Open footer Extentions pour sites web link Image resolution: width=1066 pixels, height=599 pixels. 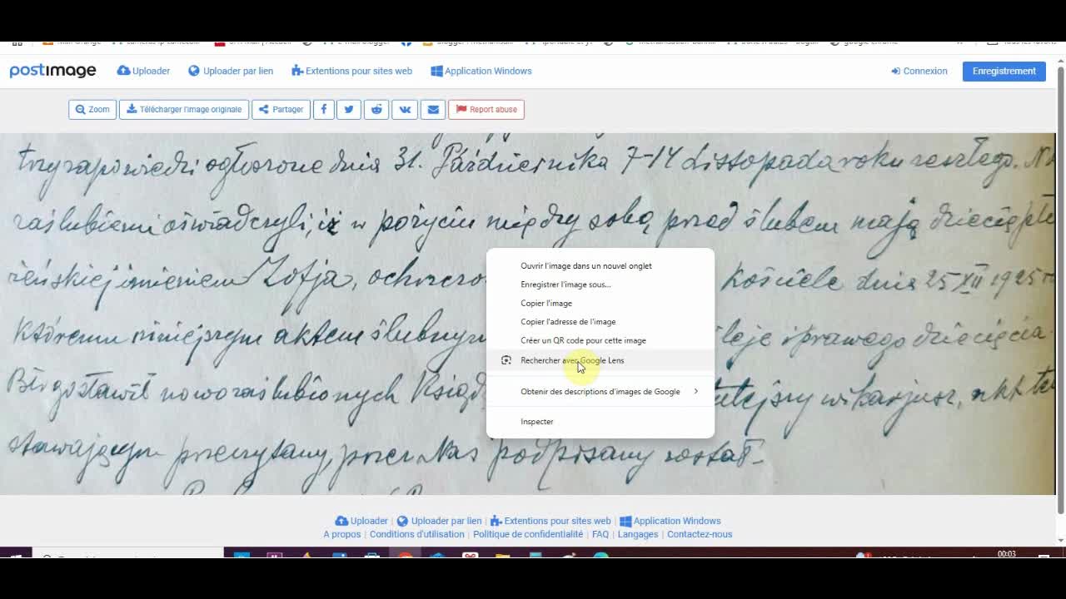[x=550, y=521]
